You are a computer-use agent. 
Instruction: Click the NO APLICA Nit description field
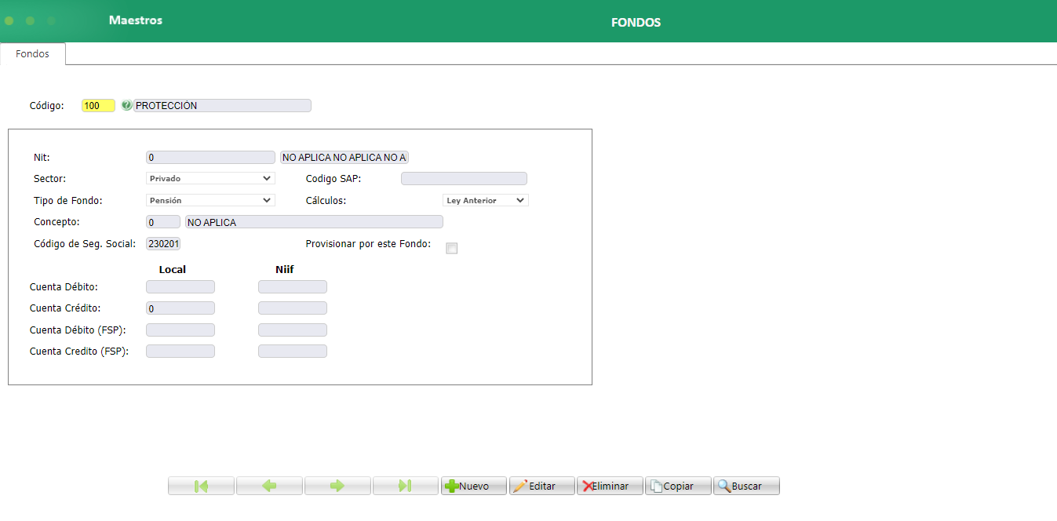click(x=344, y=157)
